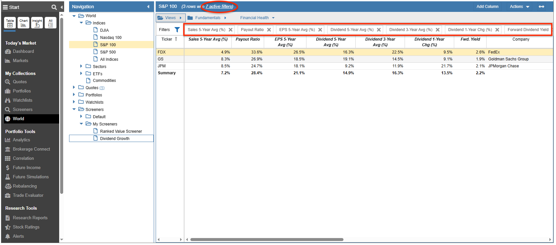Sort by the Ticker column arrow
The height and width of the screenshot is (245, 556).
[x=176, y=39]
